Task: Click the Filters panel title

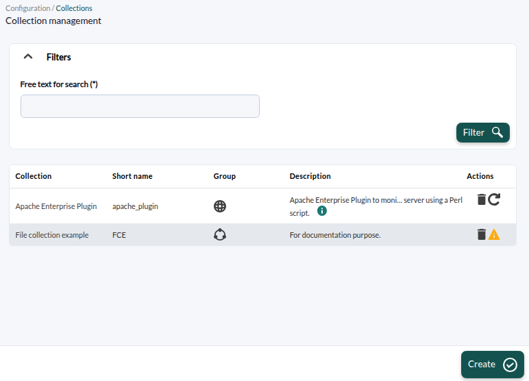Action: tap(59, 57)
